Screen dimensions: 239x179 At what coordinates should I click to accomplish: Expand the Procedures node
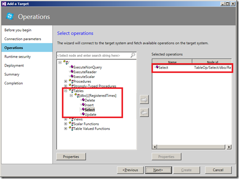[x=65, y=81]
